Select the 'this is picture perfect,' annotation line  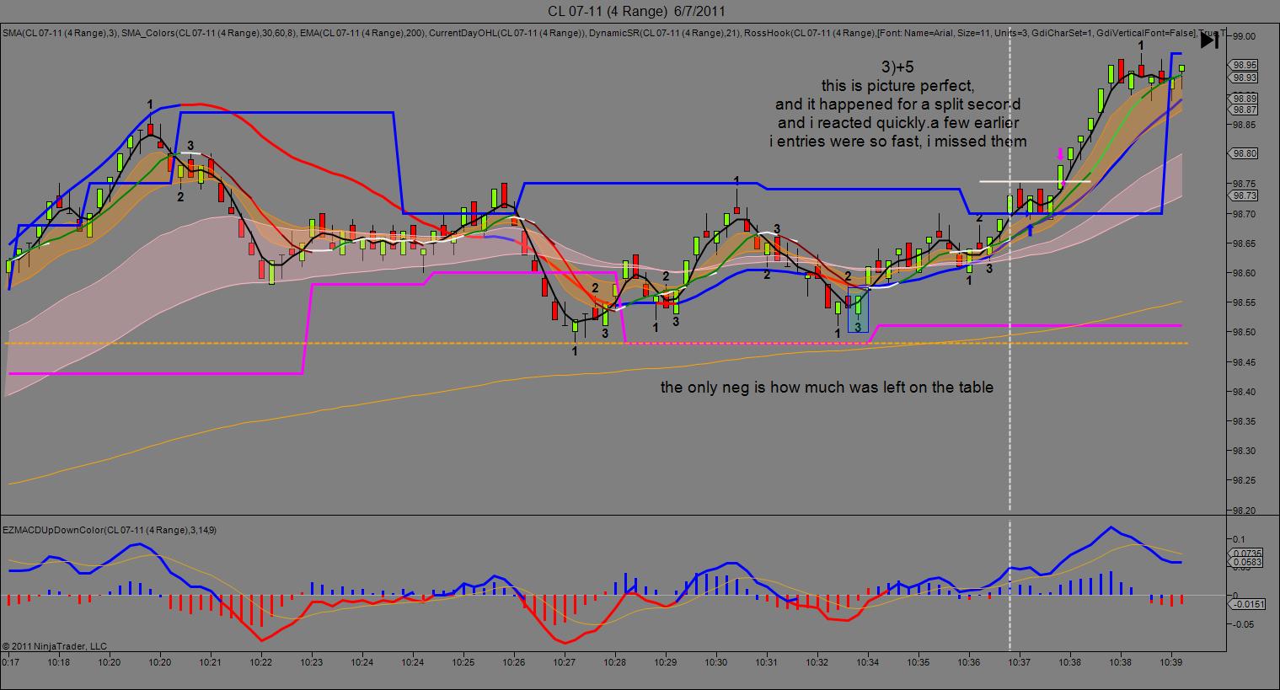click(x=897, y=86)
